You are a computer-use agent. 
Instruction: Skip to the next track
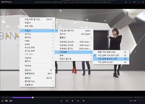pos(78,101)
